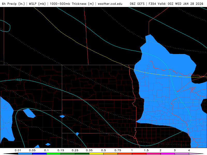
Task: Click the magenta 2–3 legend swatch
Action: [168, 154]
